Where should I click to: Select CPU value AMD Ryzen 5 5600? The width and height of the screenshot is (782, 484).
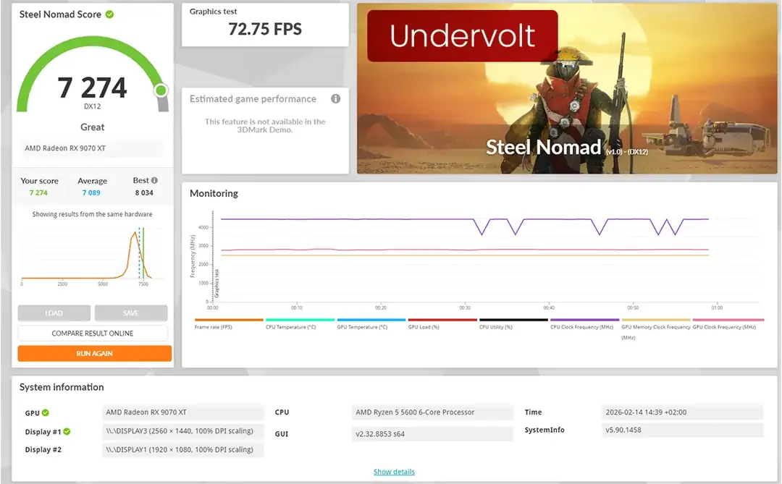[x=432, y=412]
